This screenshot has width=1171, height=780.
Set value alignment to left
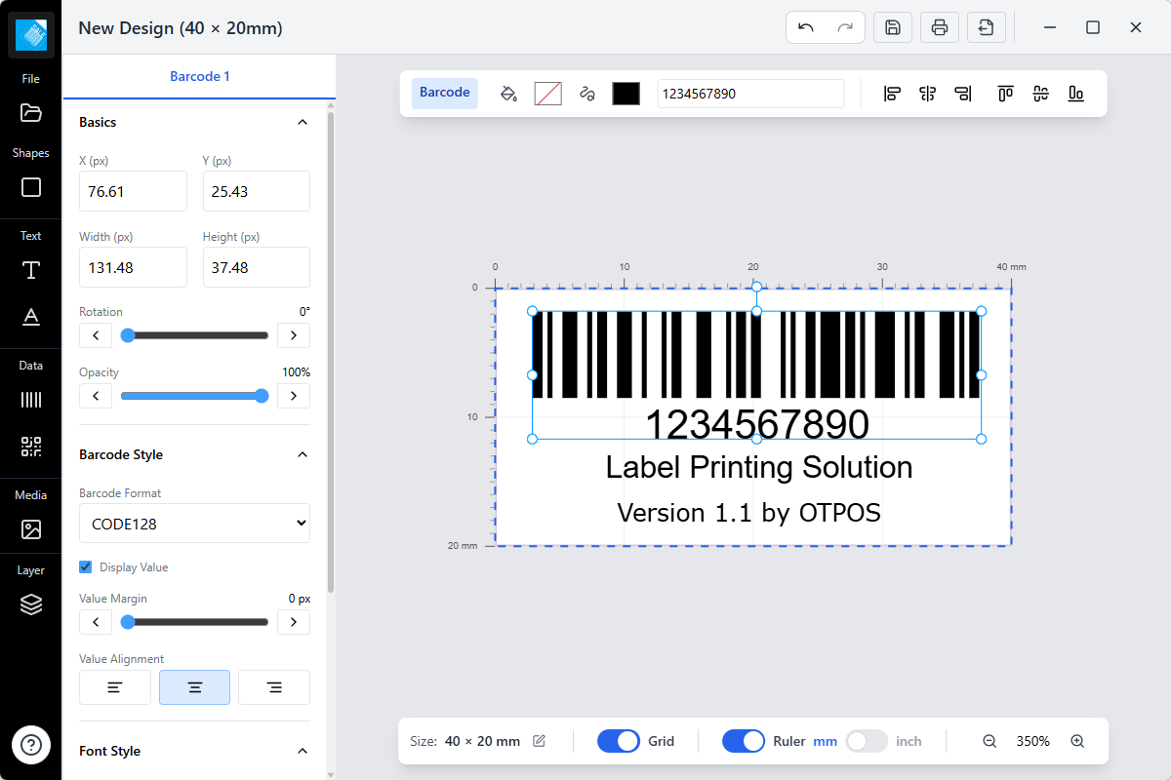coord(115,687)
